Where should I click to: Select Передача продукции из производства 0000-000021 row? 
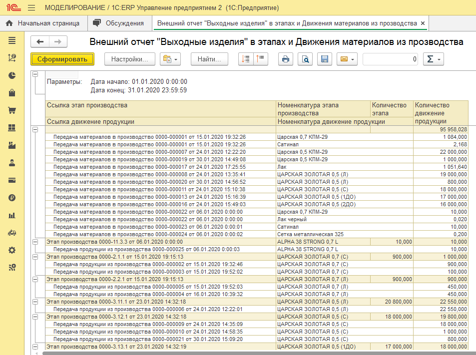point(161,339)
